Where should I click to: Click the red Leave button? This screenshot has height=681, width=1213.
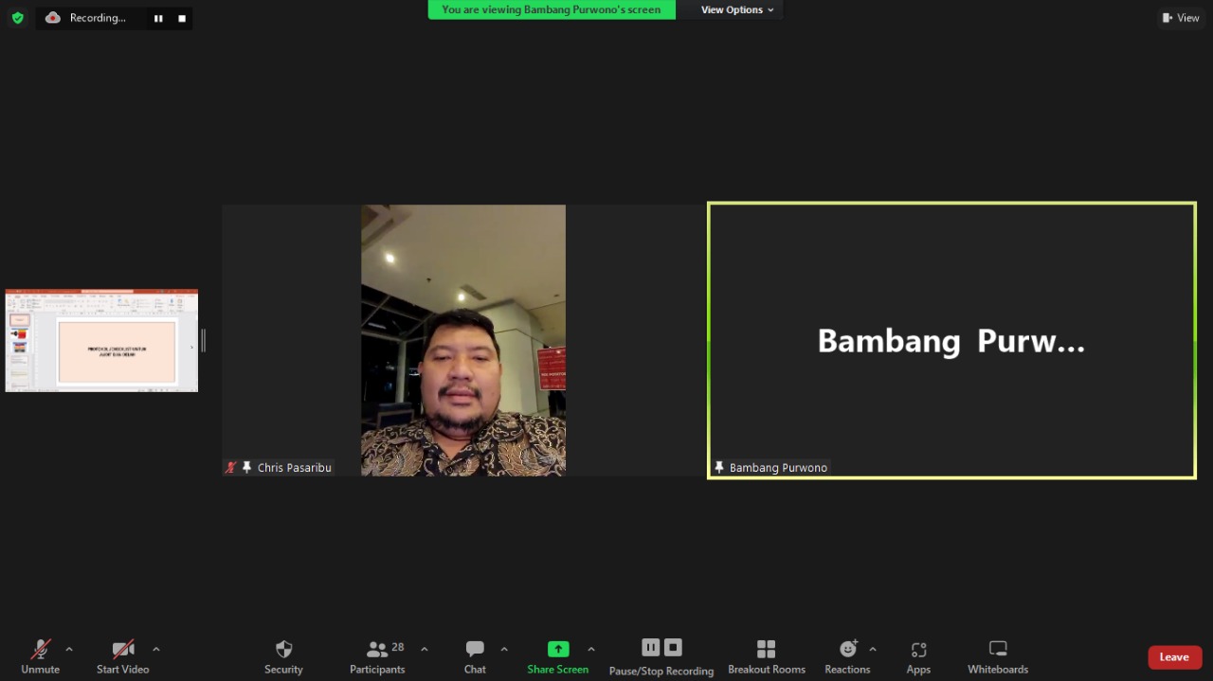[x=1174, y=657]
